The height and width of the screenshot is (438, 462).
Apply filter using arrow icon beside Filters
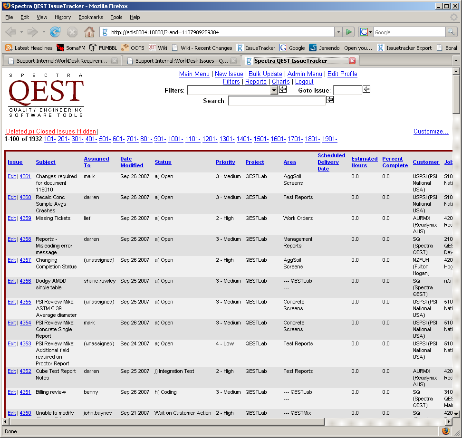(x=283, y=90)
